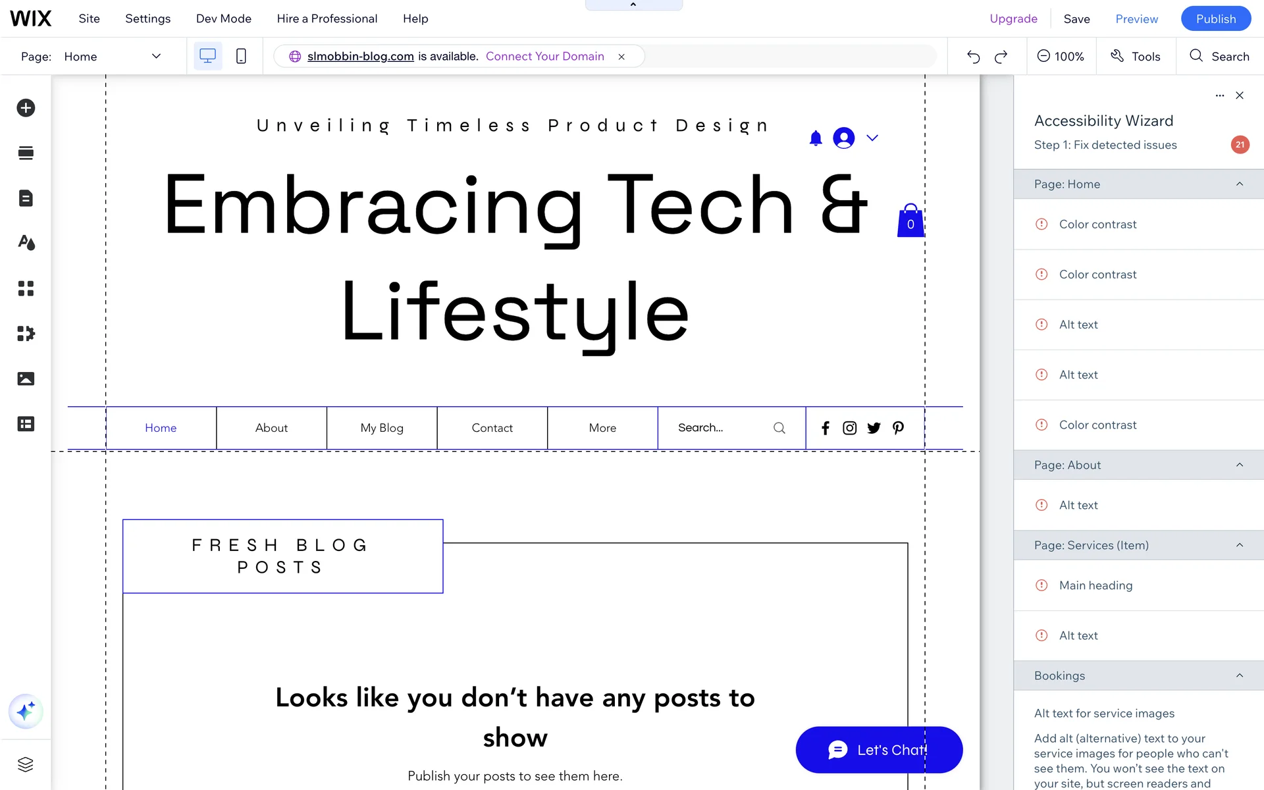
Task: Click Connect Your Domain link
Action: [x=544, y=57]
